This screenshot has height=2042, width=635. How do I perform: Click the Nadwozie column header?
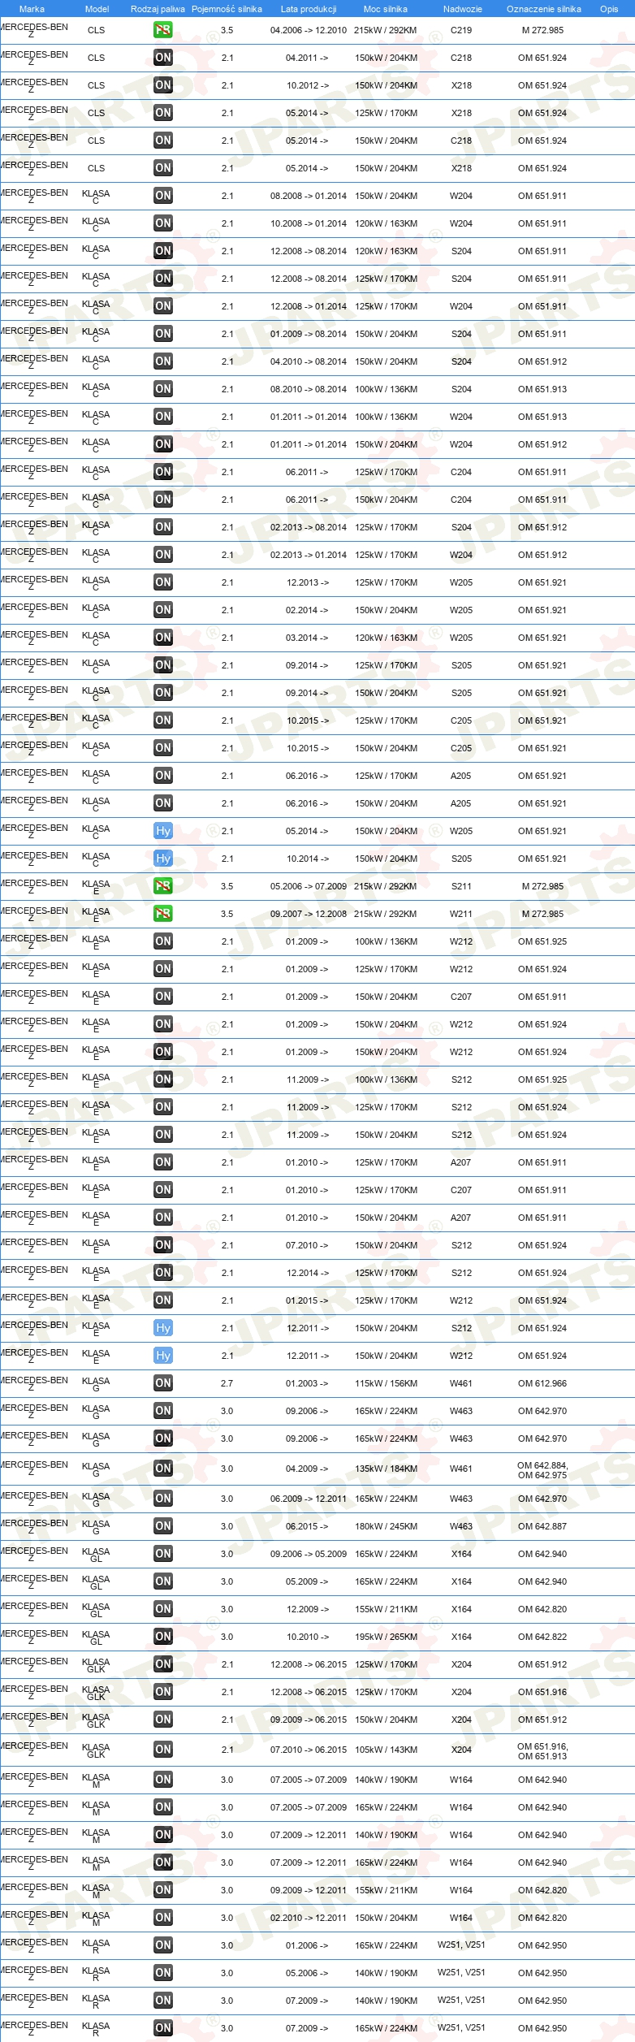(x=462, y=9)
